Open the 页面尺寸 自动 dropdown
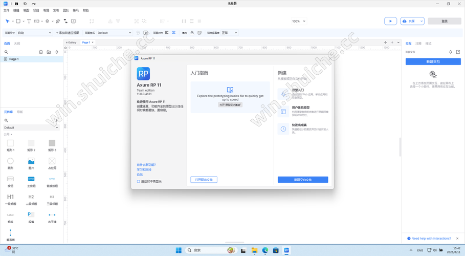This screenshot has height=256, width=465. point(34,33)
